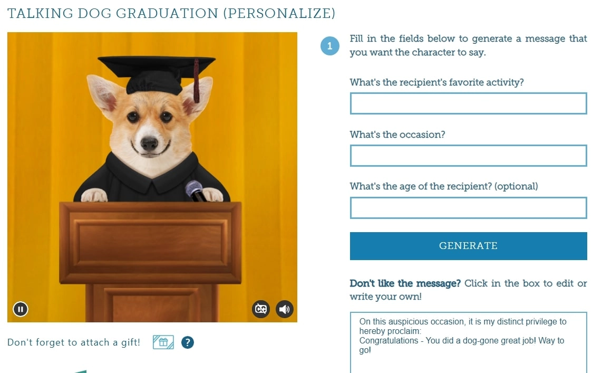This screenshot has height=373, width=602.
Task: Click into the occasion text field
Action: coord(468,156)
